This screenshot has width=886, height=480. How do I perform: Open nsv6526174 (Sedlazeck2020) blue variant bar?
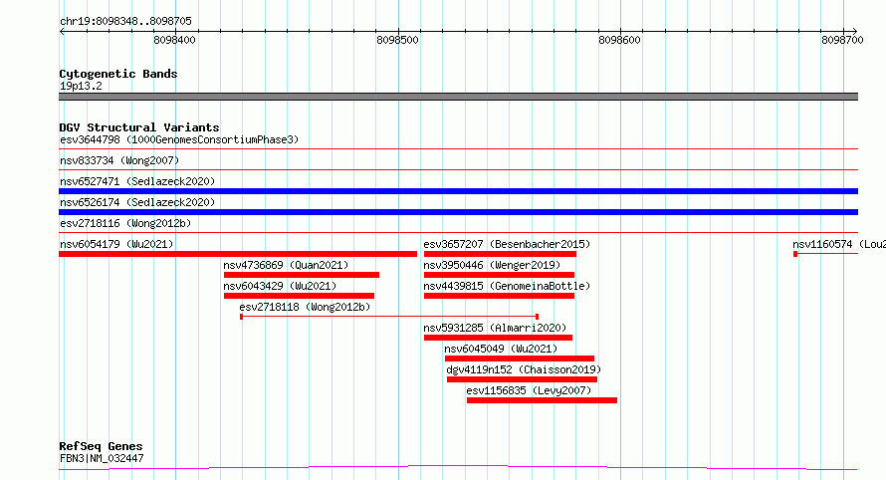click(x=458, y=212)
